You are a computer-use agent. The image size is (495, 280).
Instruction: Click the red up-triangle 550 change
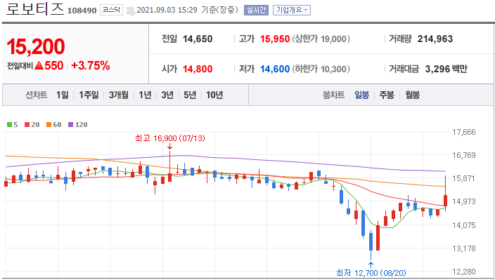coord(49,65)
